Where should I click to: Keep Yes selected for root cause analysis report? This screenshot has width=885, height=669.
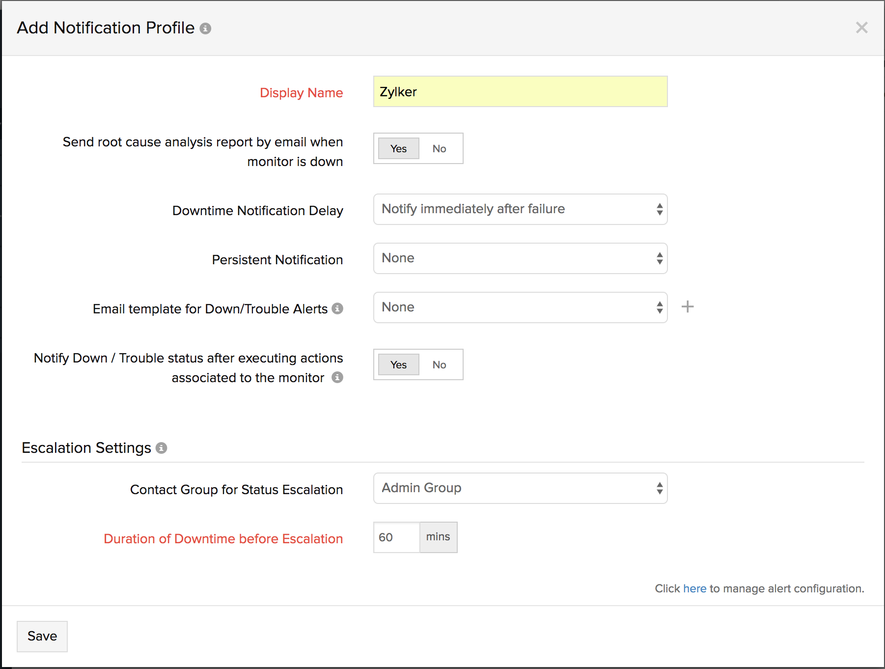coord(398,148)
